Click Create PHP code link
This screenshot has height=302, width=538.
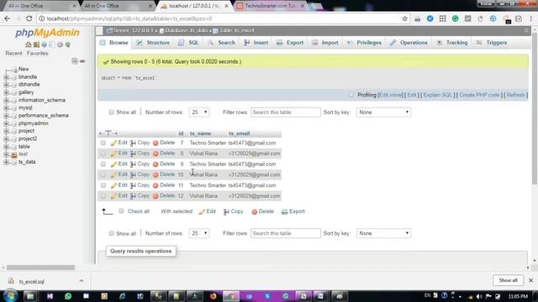point(479,95)
